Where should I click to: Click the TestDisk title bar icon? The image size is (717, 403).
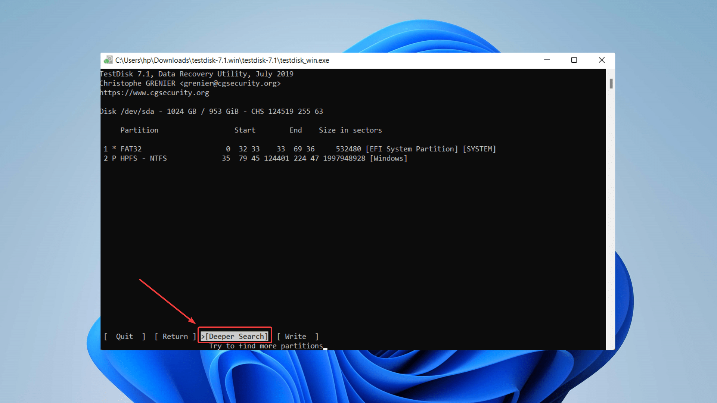108,60
